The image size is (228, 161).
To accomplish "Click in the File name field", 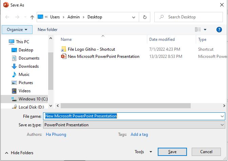I will point(134,116).
